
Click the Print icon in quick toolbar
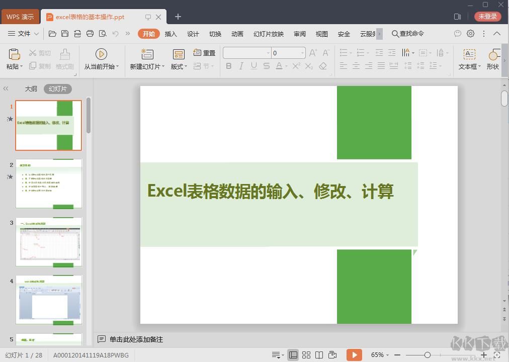pyautogui.click(x=90, y=34)
